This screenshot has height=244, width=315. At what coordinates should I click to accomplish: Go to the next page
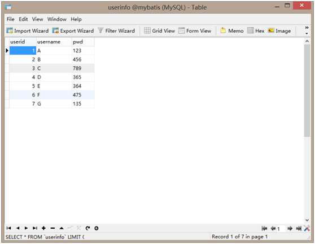(x=290, y=228)
